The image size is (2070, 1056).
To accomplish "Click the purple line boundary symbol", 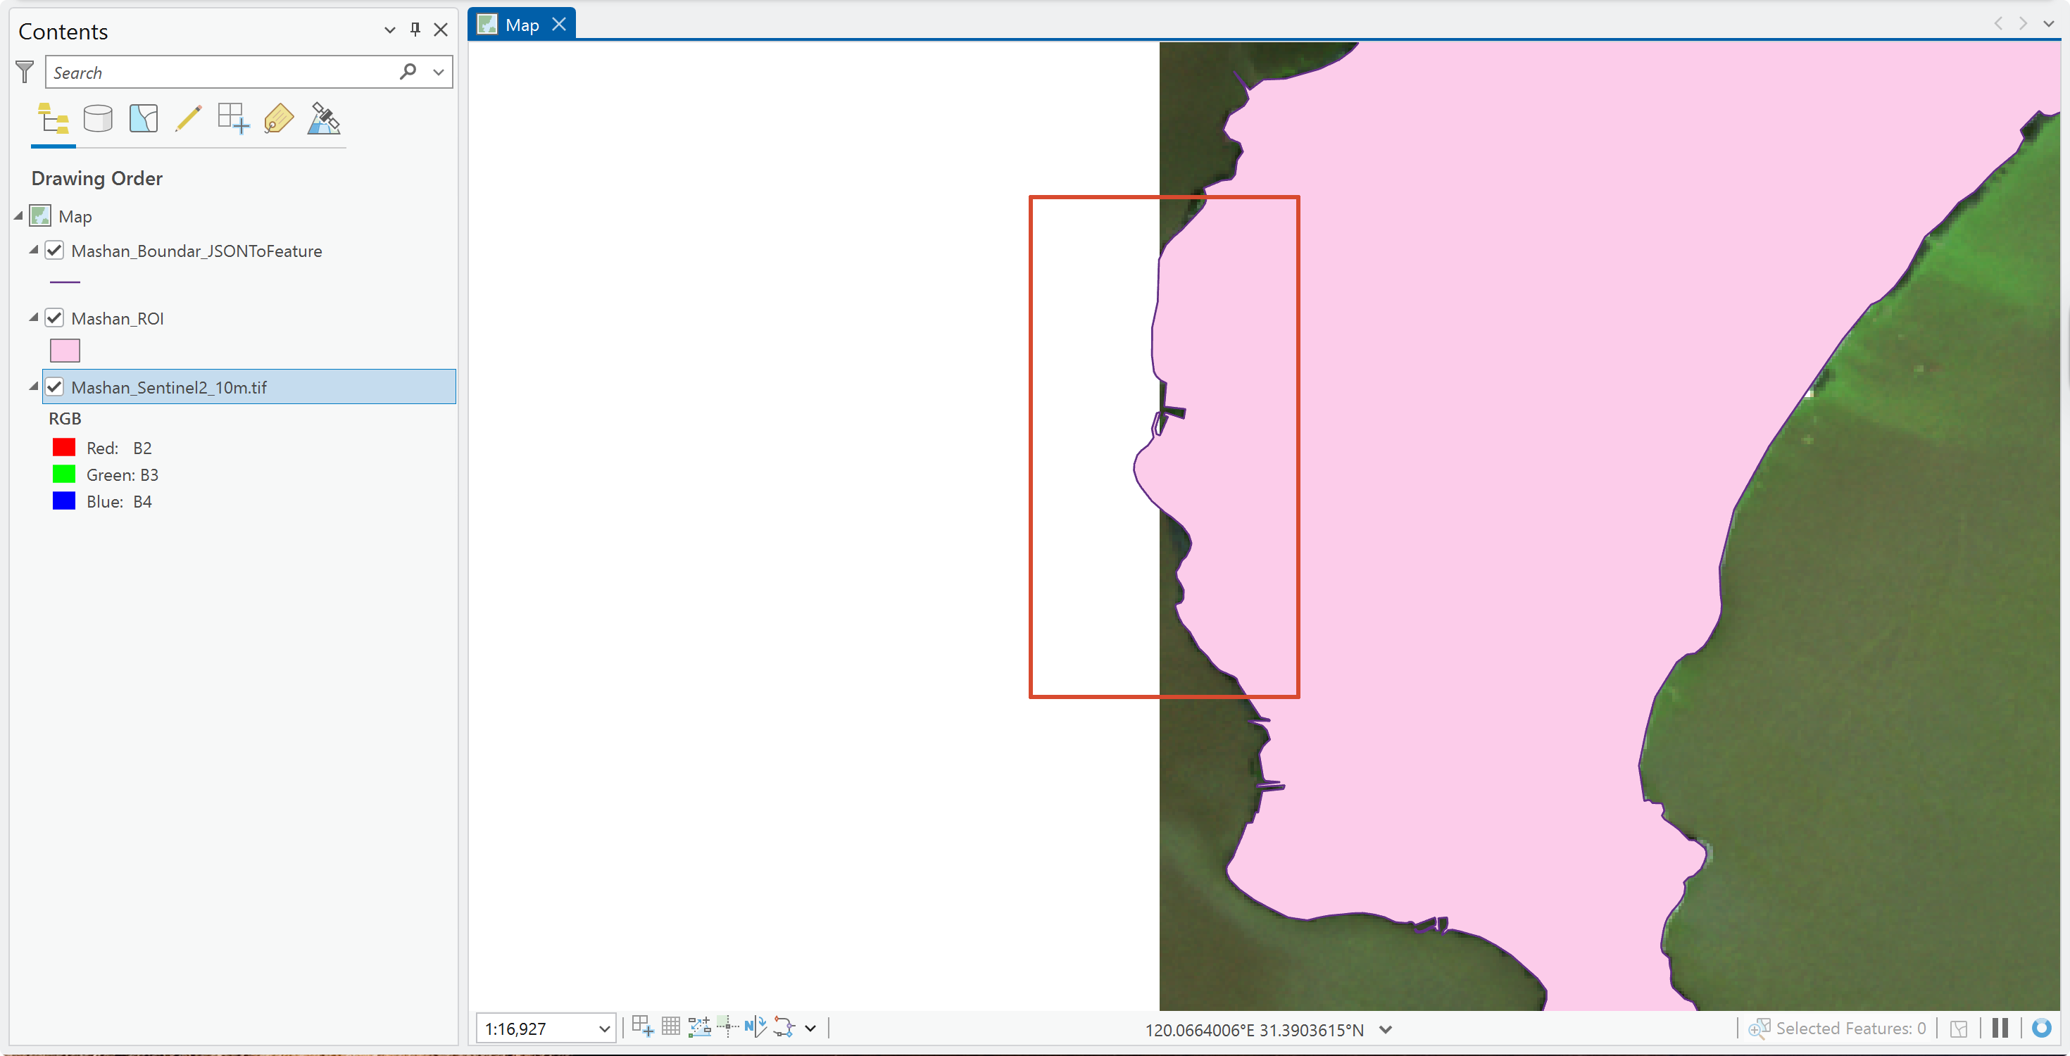I will pyautogui.click(x=65, y=282).
